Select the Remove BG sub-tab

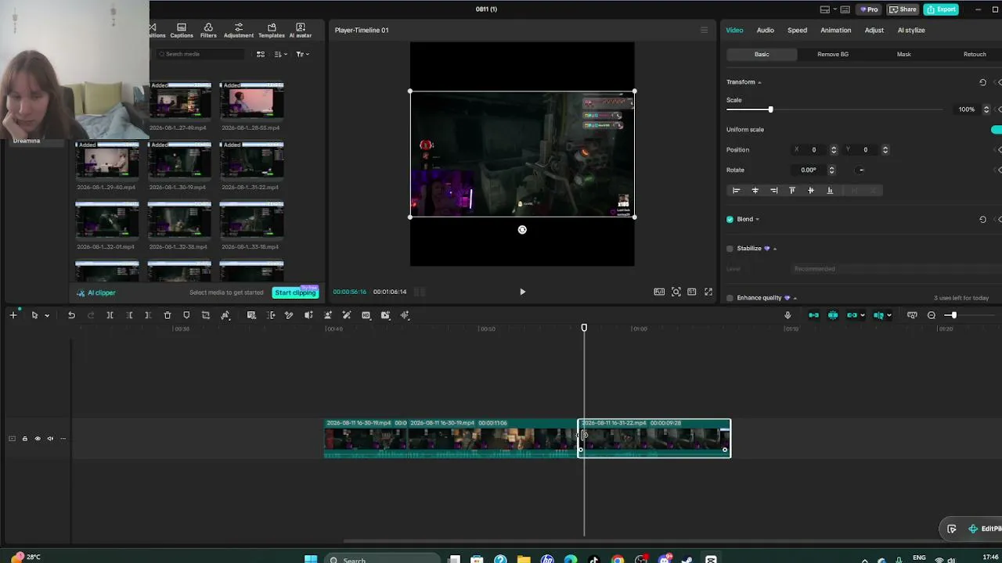pos(833,55)
